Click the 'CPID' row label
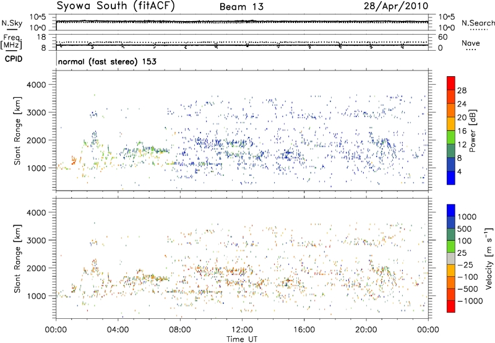495x343 pixels. [13, 59]
